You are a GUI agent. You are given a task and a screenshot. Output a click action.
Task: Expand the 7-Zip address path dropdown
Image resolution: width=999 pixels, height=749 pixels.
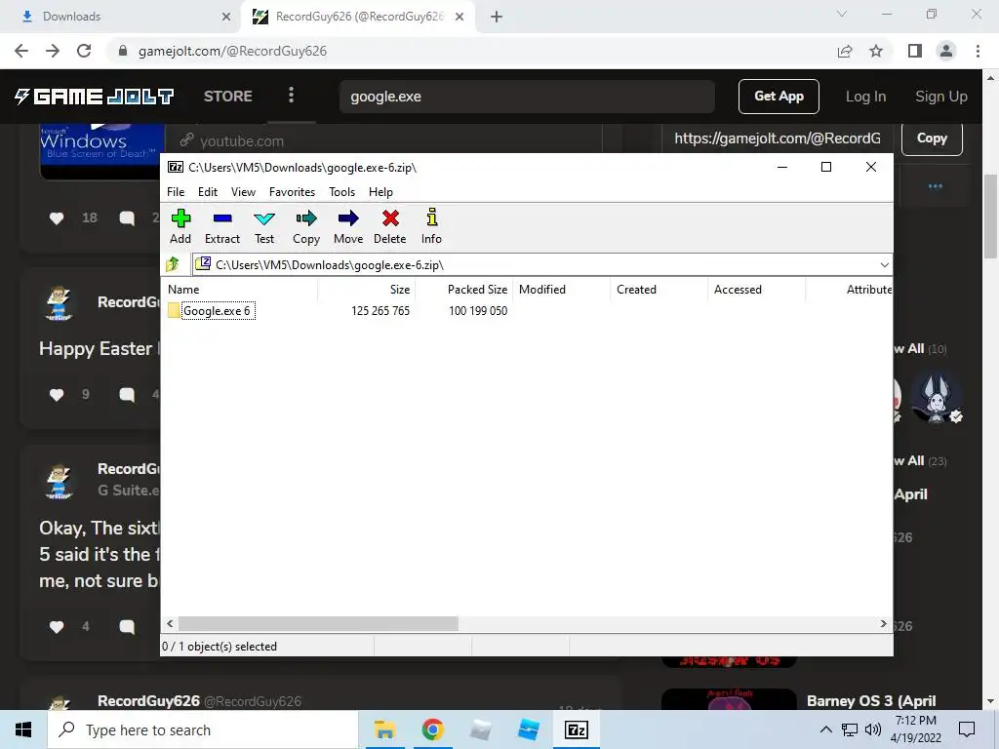(884, 265)
